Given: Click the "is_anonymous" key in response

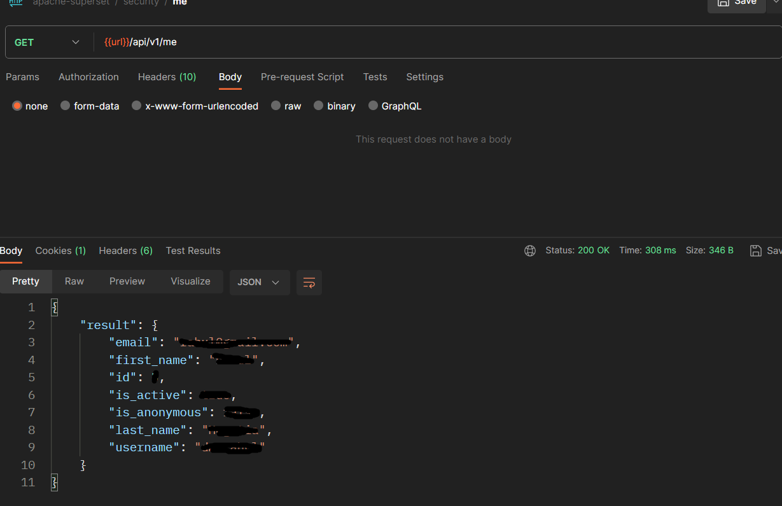Looking at the screenshot, I should point(158,412).
